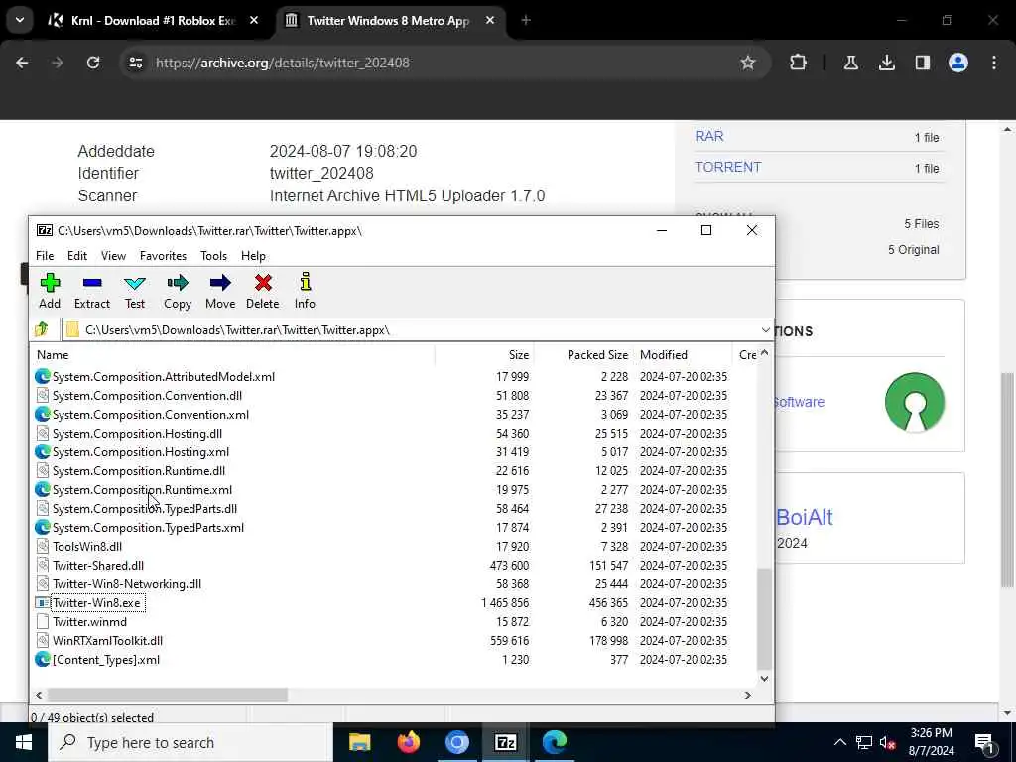
Task: Open the Windows Start menu
Action: (24, 742)
